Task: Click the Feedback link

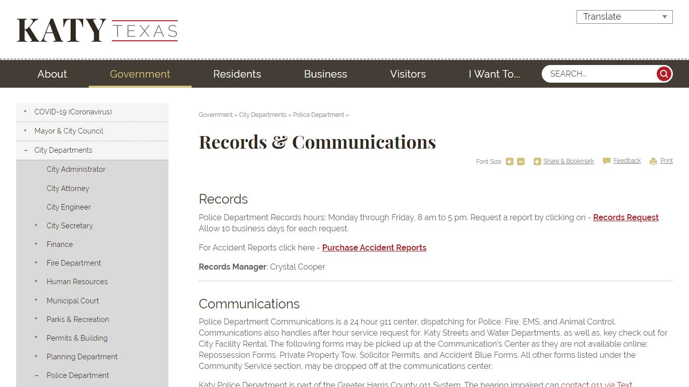Action: tap(627, 161)
